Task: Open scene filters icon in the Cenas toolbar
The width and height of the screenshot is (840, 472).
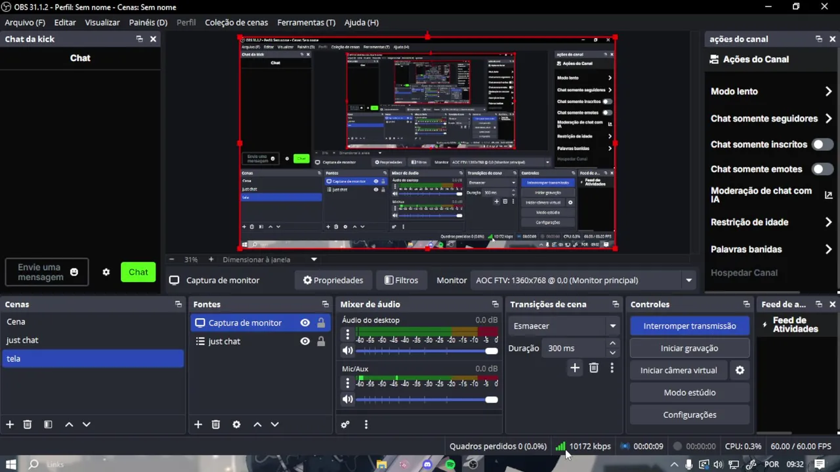Action: [x=48, y=424]
